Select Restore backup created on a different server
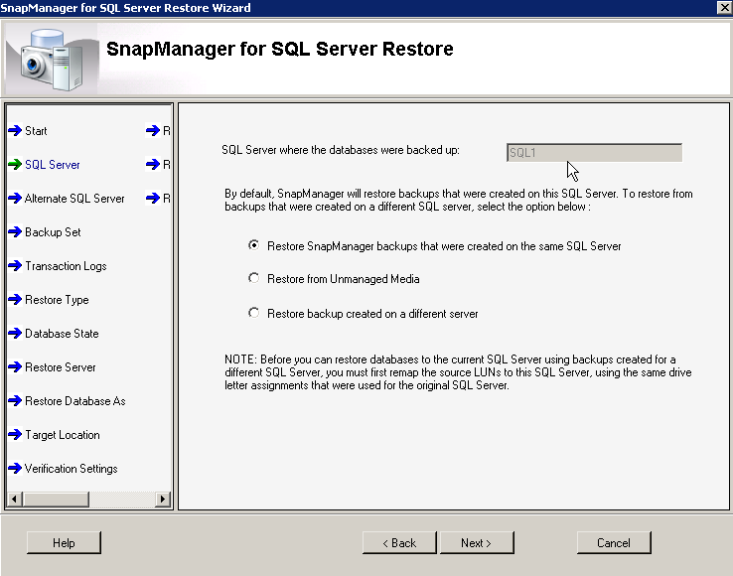Image resolution: width=733 pixels, height=576 pixels. [x=254, y=313]
